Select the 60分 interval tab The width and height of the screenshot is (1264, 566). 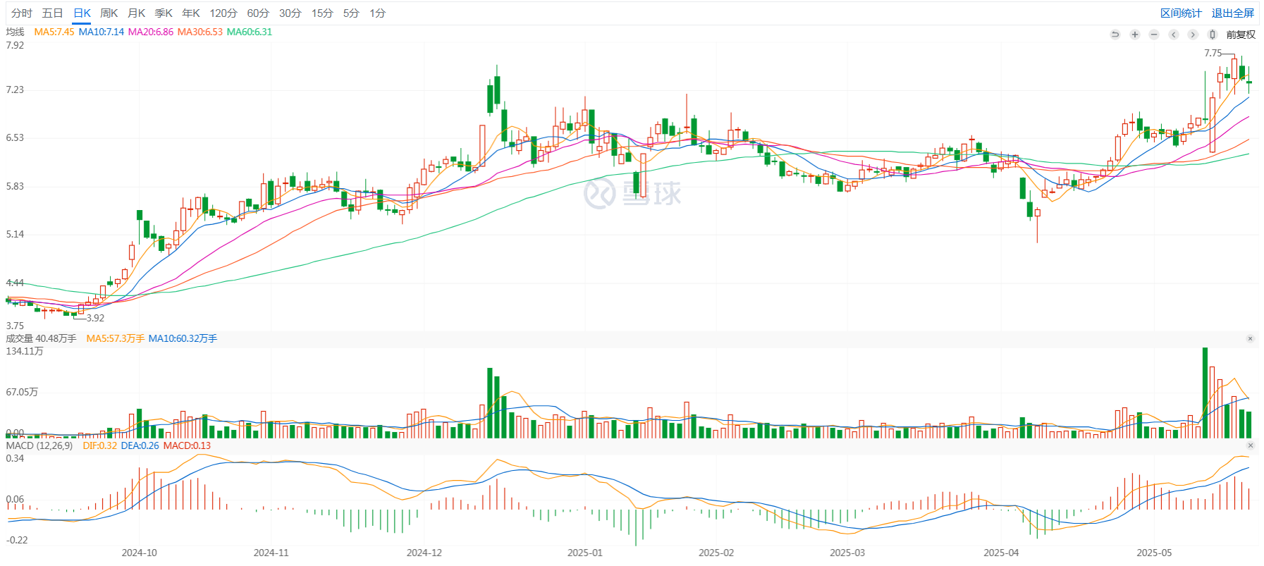click(x=257, y=13)
